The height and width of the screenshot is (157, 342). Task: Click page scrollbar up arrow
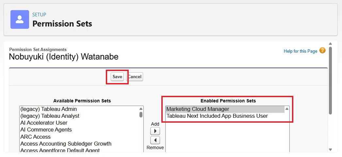tap(330, 44)
